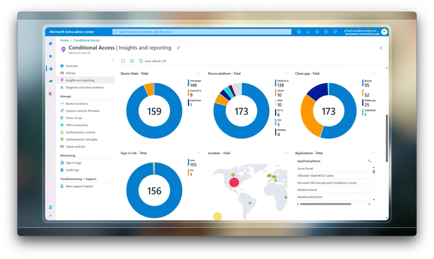Go to Conditional Access breadcrumb

[86, 40]
